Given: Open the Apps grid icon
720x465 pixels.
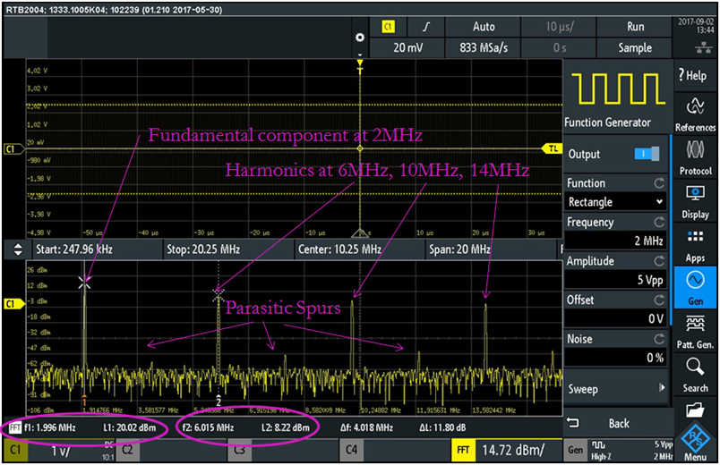Looking at the screenshot, I should pyautogui.click(x=695, y=243).
